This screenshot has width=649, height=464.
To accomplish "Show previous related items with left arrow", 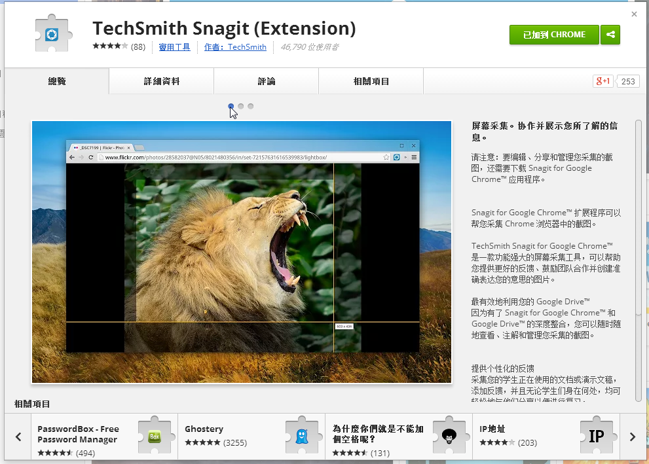I will tap(18, 437).
